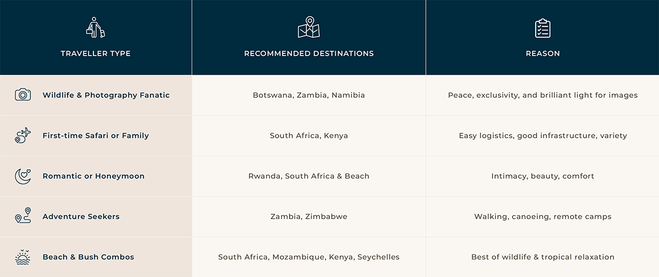Click South Africa, Mozambique, Kenya, Seychelles cell
Screen dimensions: 659x277
click(309, 257)
